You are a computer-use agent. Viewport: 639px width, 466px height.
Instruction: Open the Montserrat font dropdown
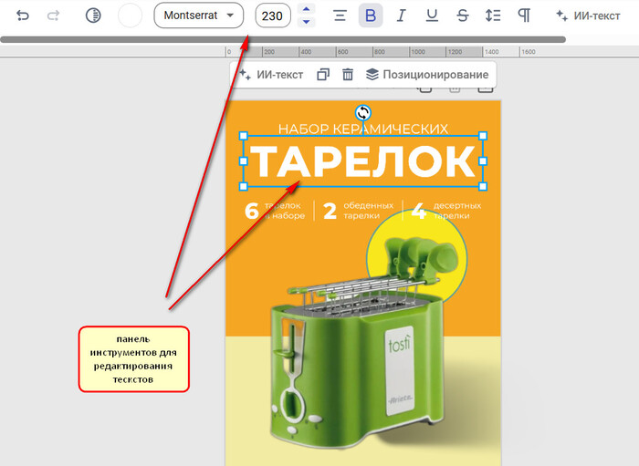198,16
